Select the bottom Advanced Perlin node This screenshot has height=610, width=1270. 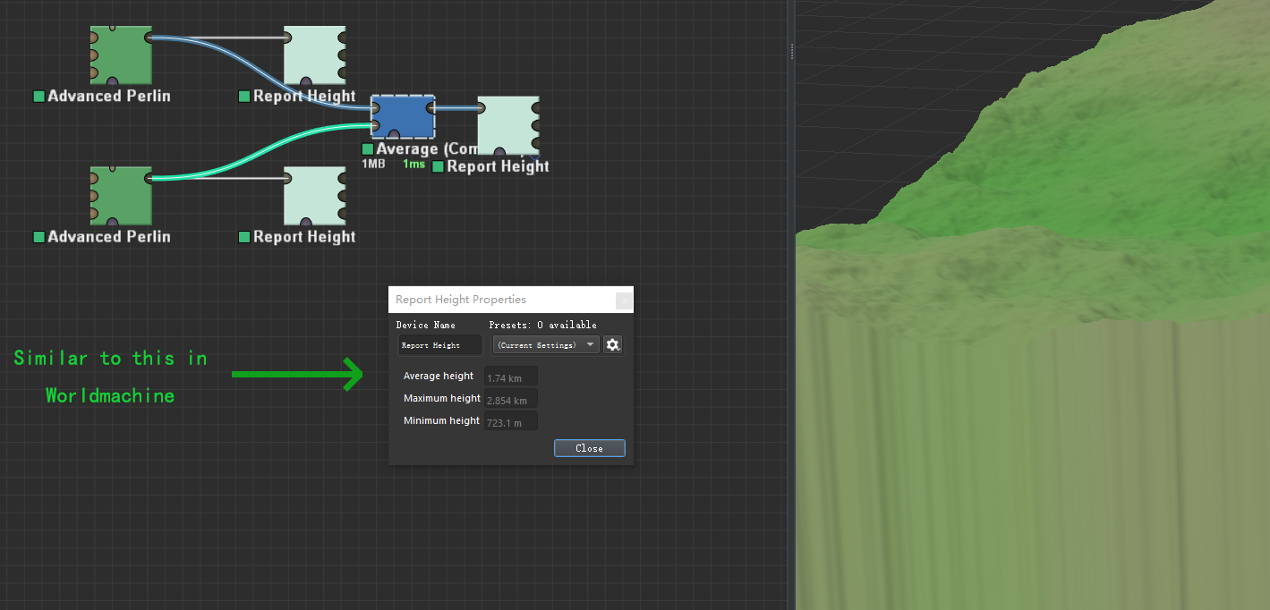pyautogui.click(x=121, y=195)
